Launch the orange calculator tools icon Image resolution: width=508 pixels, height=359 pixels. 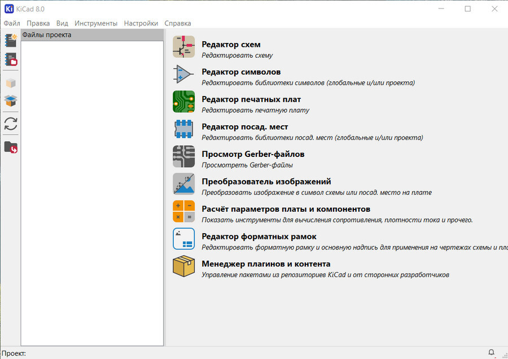183,211
